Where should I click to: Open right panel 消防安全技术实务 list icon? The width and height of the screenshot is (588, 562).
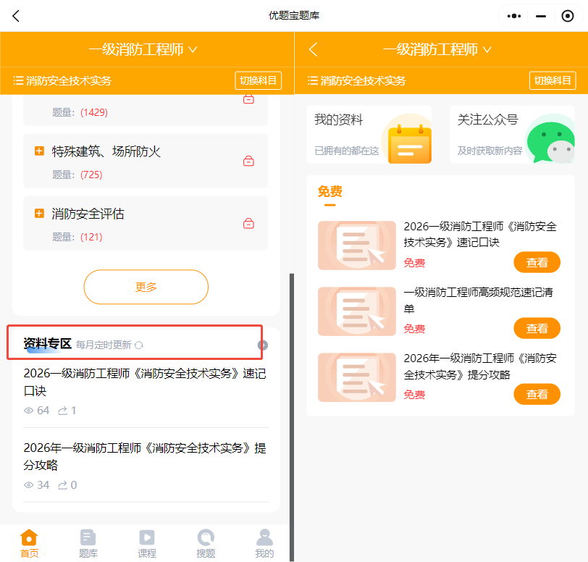[x=313, y=80]
